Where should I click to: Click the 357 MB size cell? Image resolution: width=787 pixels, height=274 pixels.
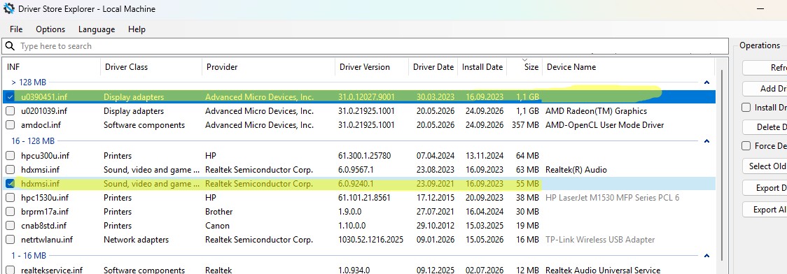pyautogui.click(x=525, y=124)
